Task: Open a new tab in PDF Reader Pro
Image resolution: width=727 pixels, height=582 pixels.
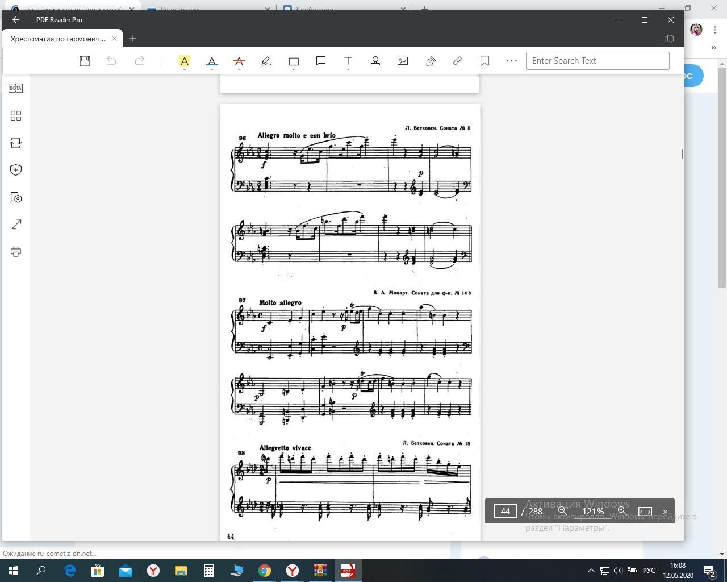Action: click(133, 39)
